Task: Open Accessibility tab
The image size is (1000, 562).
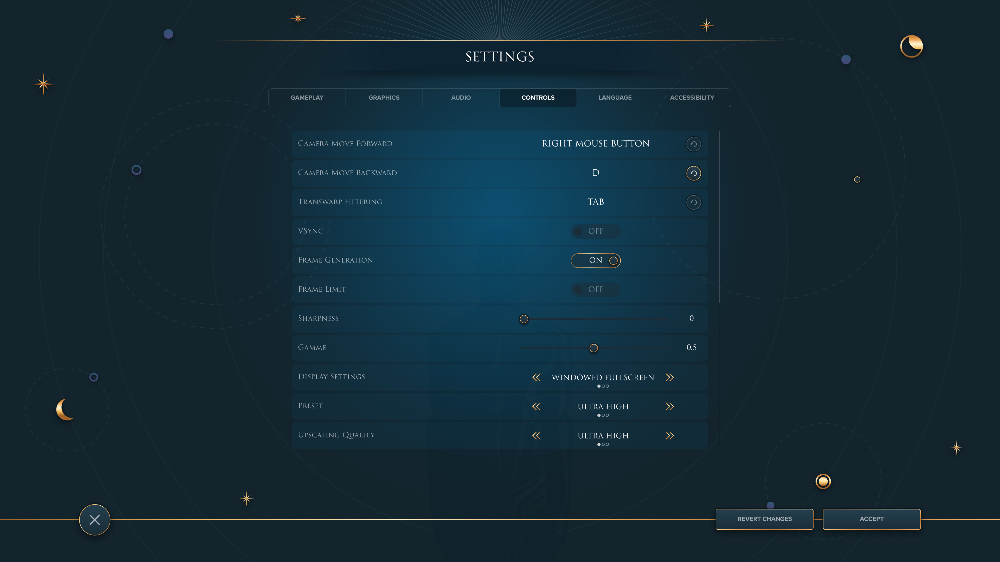Action: 692,98
